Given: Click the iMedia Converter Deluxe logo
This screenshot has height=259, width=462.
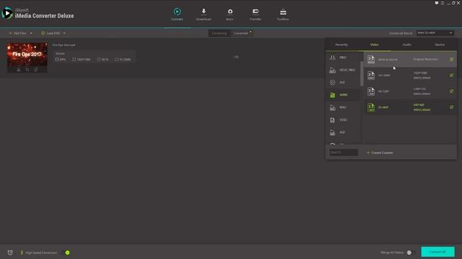Looking at the screenshot, I should coord(7,13).
